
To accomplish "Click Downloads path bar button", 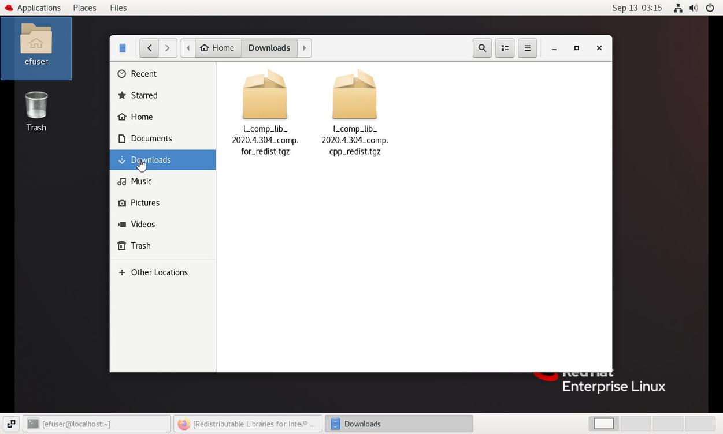I will [269, 48].
